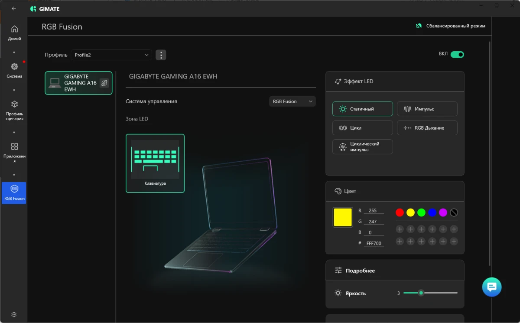The image size is (520, 323).
Task: Choose the blue preset color
Action: click(432, 212)
